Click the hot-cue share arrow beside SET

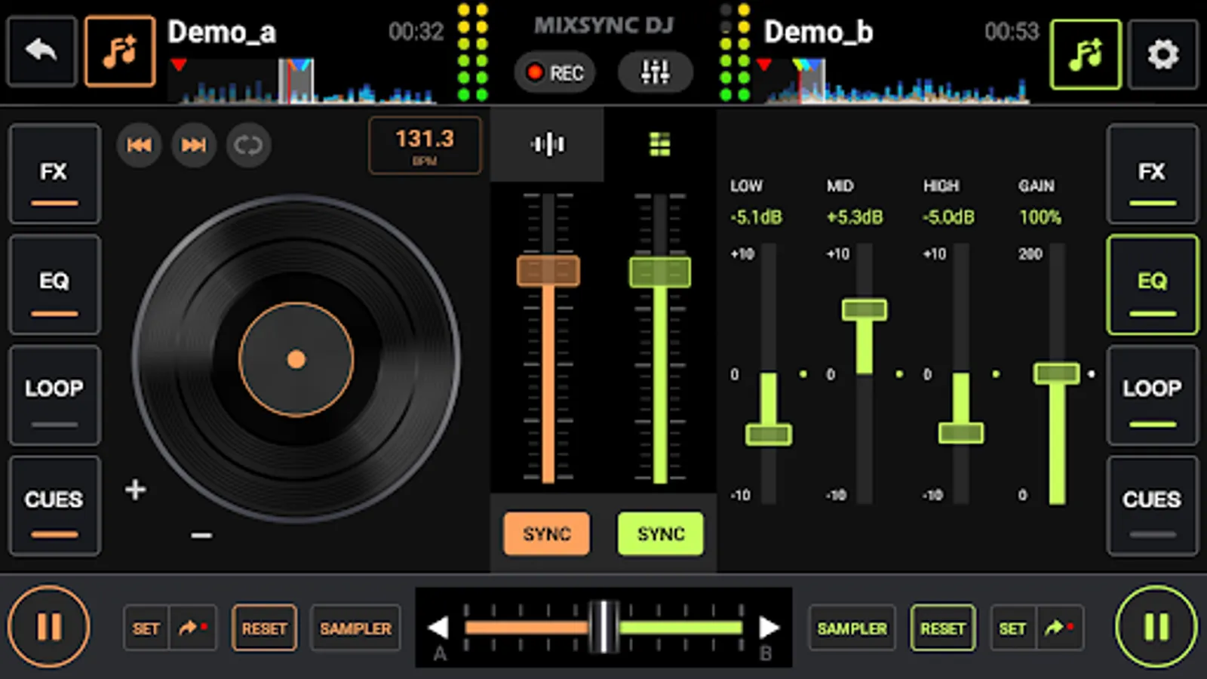tap(192, 627)
